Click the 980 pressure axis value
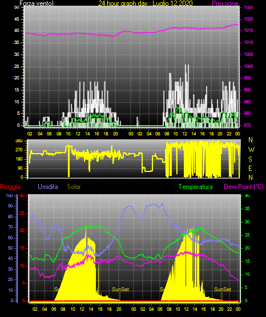This screenshot has width=266, height=317. click(247, 113)
